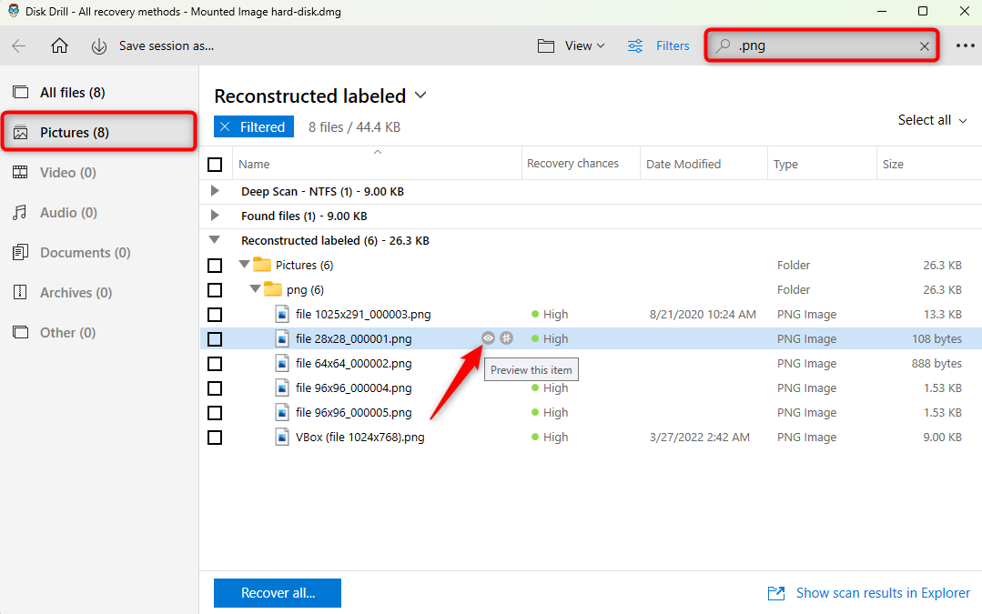Check the png (6) folder checkbox
This screenshot has width=982, height=614.
(x=215, y=290)
